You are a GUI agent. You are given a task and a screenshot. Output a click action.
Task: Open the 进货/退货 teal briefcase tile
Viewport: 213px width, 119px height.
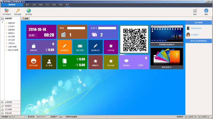click(x=80, y=47)
